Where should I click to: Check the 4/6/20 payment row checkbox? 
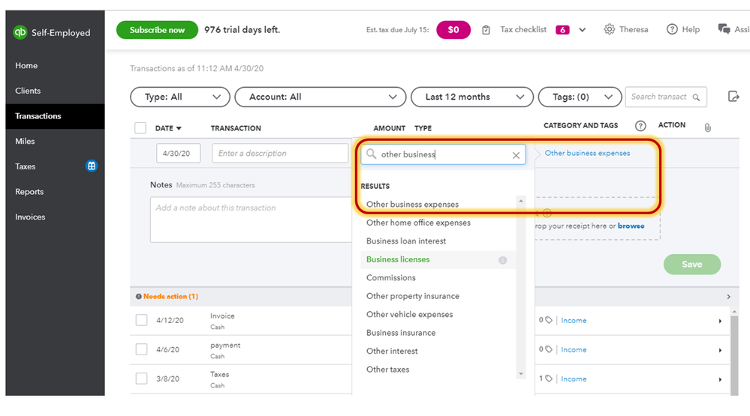(141, 349)
